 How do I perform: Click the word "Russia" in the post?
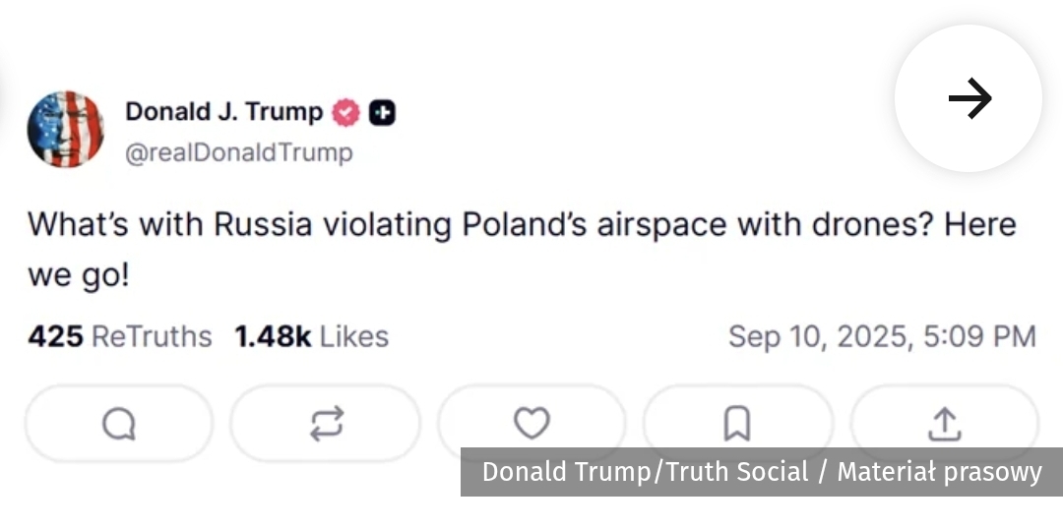[x=263, y=224]
